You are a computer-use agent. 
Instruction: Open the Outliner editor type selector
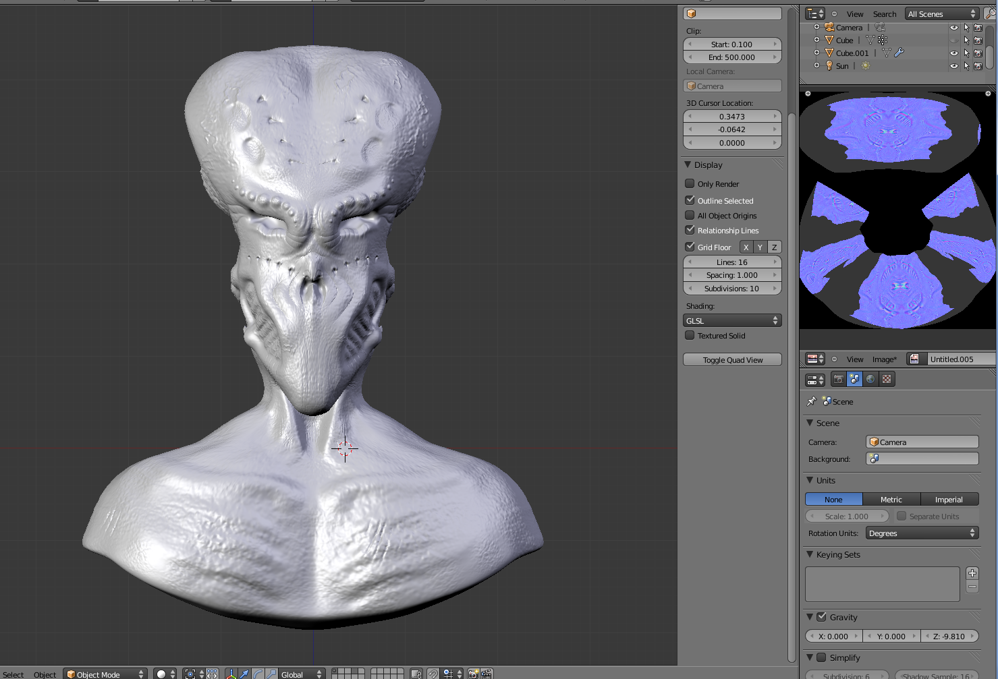815,13
